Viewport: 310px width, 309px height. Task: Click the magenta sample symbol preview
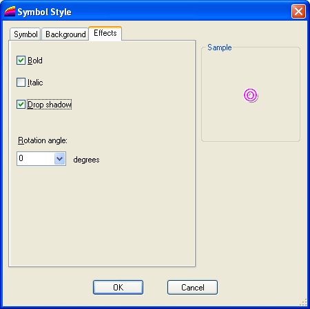(251, 95)
